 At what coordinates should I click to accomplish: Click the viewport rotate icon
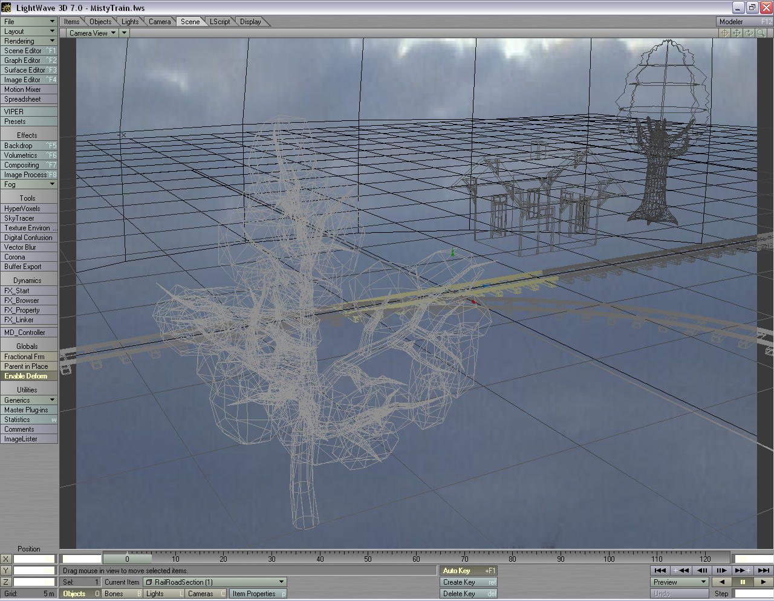(749, 33)
